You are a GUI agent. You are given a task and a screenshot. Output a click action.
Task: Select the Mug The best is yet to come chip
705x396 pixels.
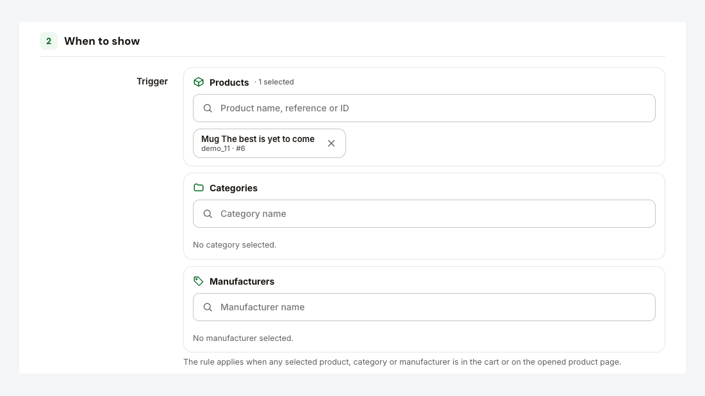[269, 143]
